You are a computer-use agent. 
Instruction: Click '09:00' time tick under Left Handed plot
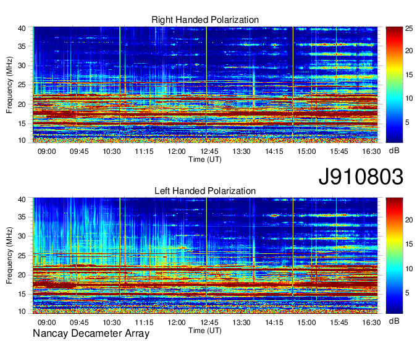pyautogui.click(x=46, y=322)
